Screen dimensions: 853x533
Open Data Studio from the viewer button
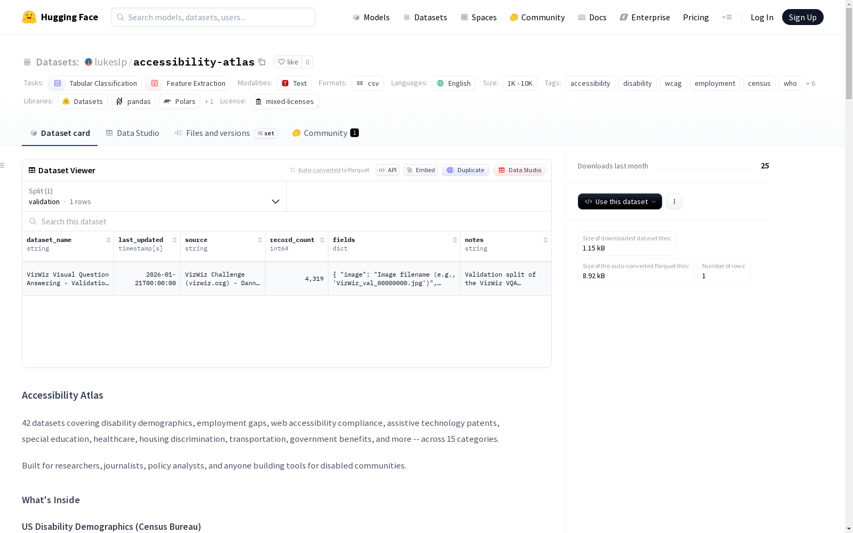[519, 170]
